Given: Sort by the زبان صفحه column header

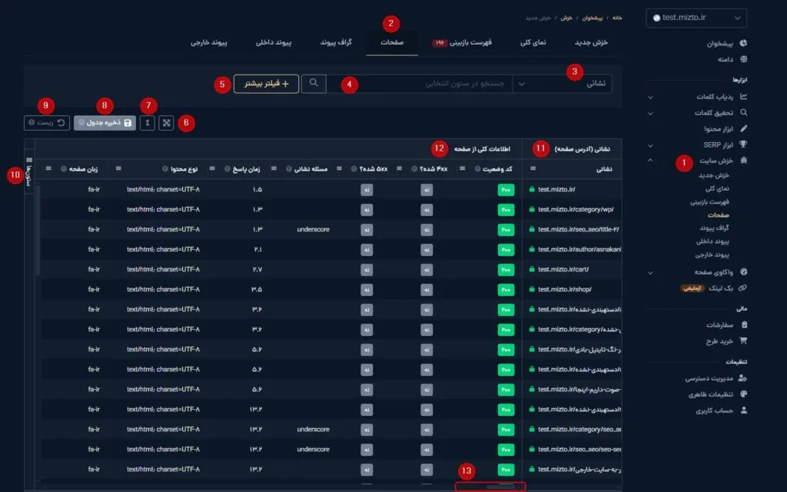Looking at the screenshot, I should tap(83, 169).
